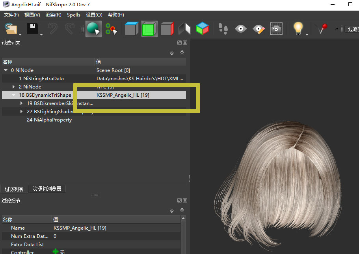Open the 设置(O) menu

[94, 15]
